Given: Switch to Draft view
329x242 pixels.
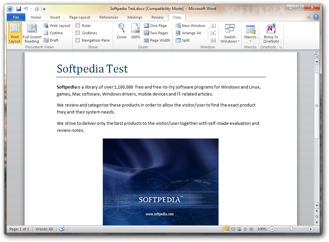Looking at the screenshot, I should [51, 40].
